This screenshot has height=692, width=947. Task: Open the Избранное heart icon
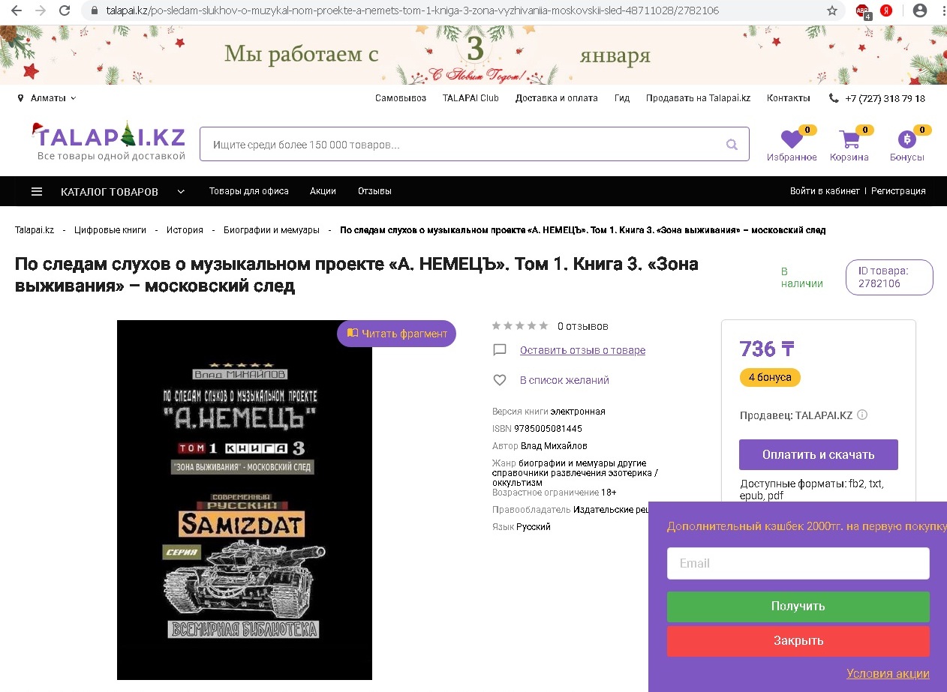tap(791, 139)
